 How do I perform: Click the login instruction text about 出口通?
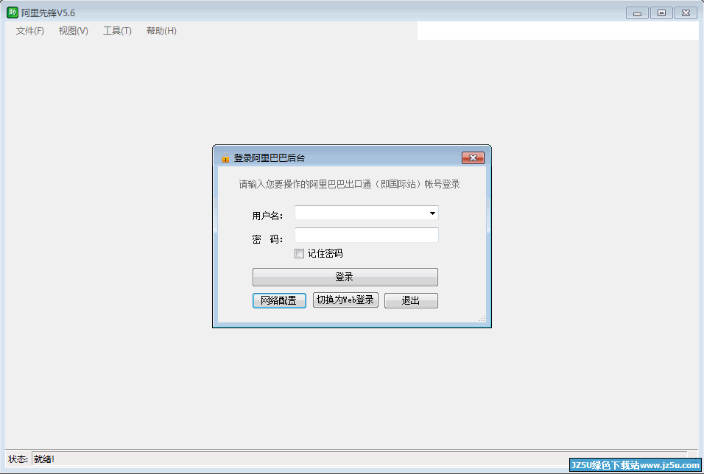(349, 184)
